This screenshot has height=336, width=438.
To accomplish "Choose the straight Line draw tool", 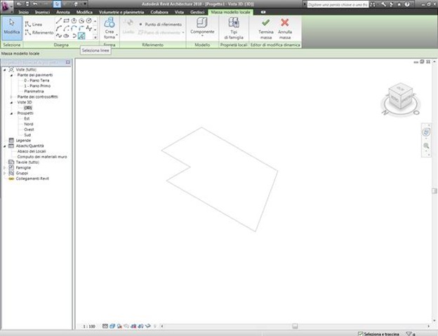I will coord(59,21).
